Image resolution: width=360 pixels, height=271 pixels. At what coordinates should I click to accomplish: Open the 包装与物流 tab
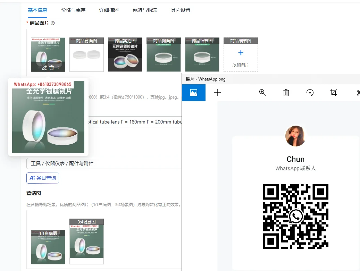pyautogui.click(x=145, y=10)
